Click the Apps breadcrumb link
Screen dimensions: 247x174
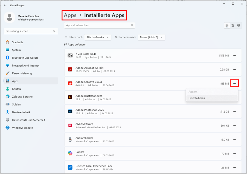70,15
